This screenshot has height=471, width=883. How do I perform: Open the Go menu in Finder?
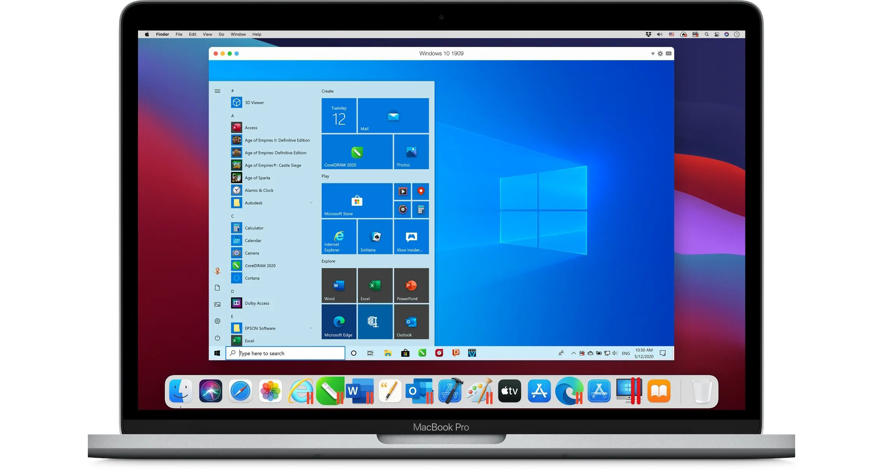(221, 34)
